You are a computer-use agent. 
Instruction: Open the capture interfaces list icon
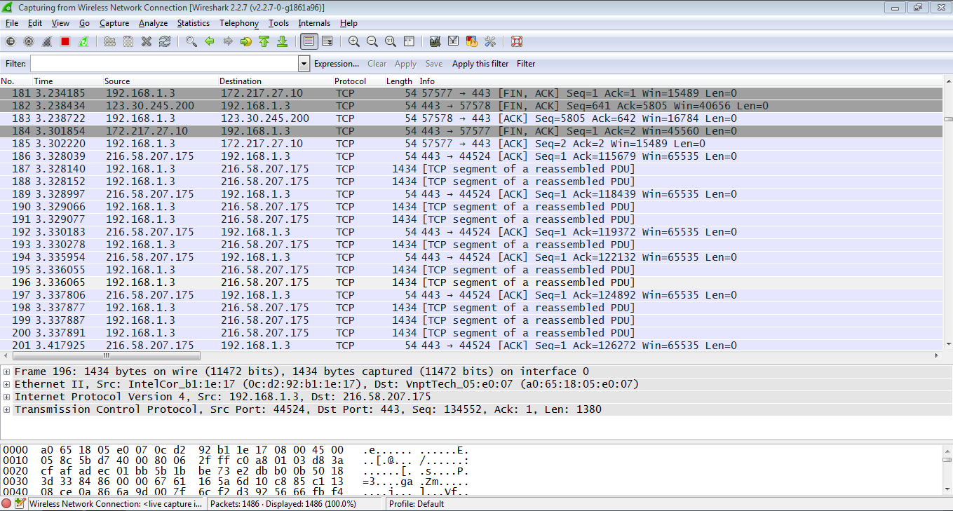pos(11,41)
